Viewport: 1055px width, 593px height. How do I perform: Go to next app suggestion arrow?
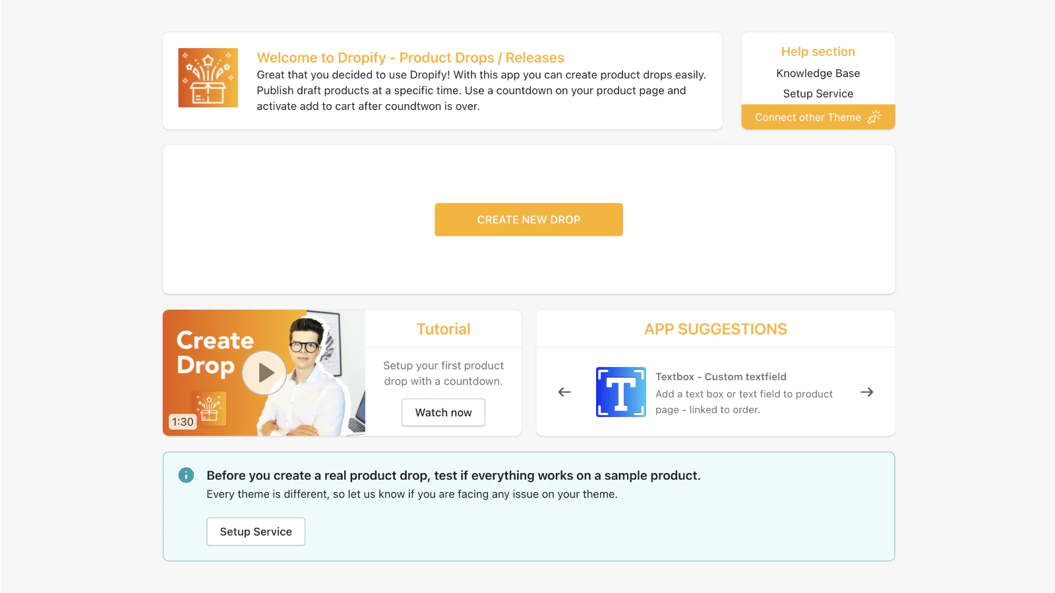click(x=867, y=392)
